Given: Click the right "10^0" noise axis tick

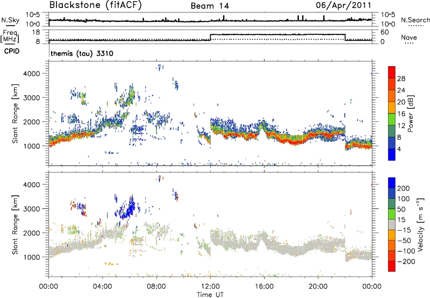Looking at the screenshot, I should (388, 24).
